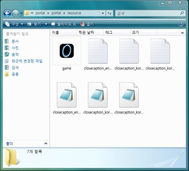Image resolution: width=189 pixels, height=171 pixels.
Task: Focus the 검색 search input field
Action: (x=147, y=13)
